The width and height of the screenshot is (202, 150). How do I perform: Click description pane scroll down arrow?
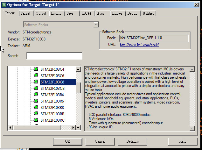coord(192,128)
